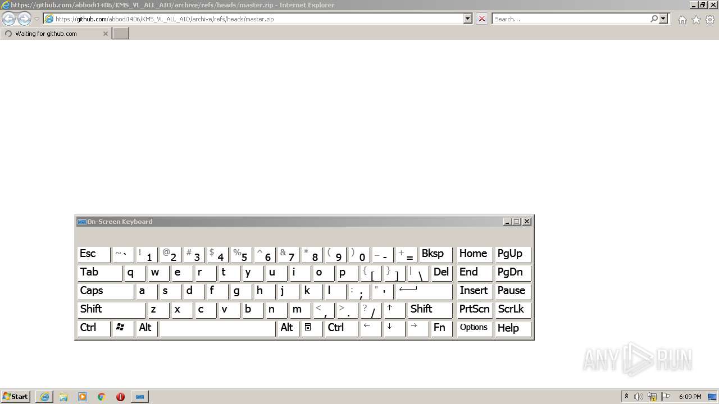719x404 pixels.
Task: Click the PgDn key
Action: coord(513,273)
